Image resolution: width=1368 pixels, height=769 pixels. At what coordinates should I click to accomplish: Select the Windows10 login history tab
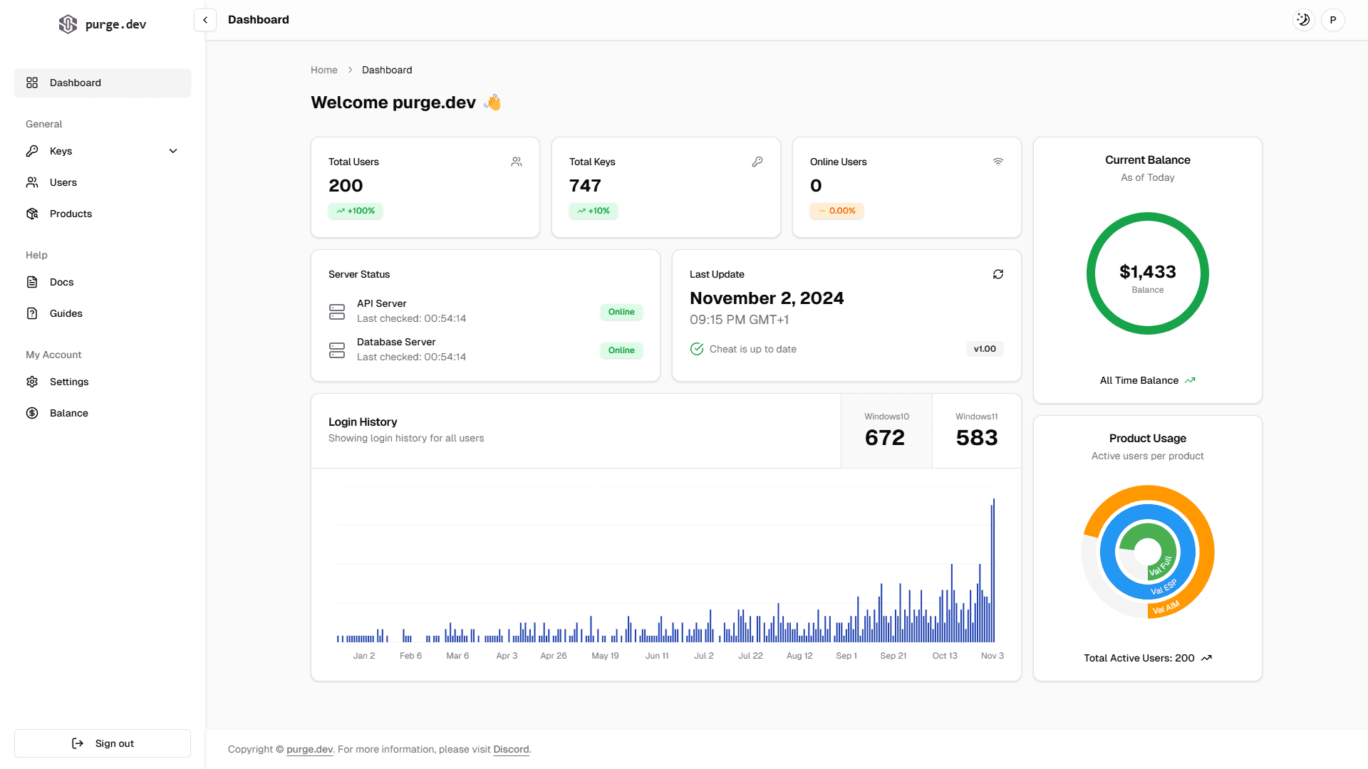pos(886,431)
